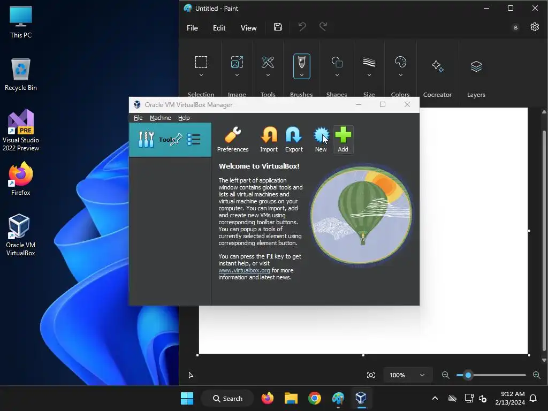Create a New virtual machine
This screenshot has height=411, width=548.
[321, 140]
